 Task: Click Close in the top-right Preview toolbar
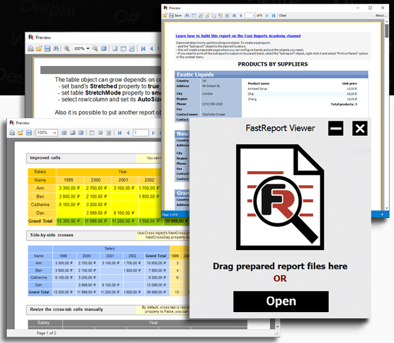(x=282, y=16)
